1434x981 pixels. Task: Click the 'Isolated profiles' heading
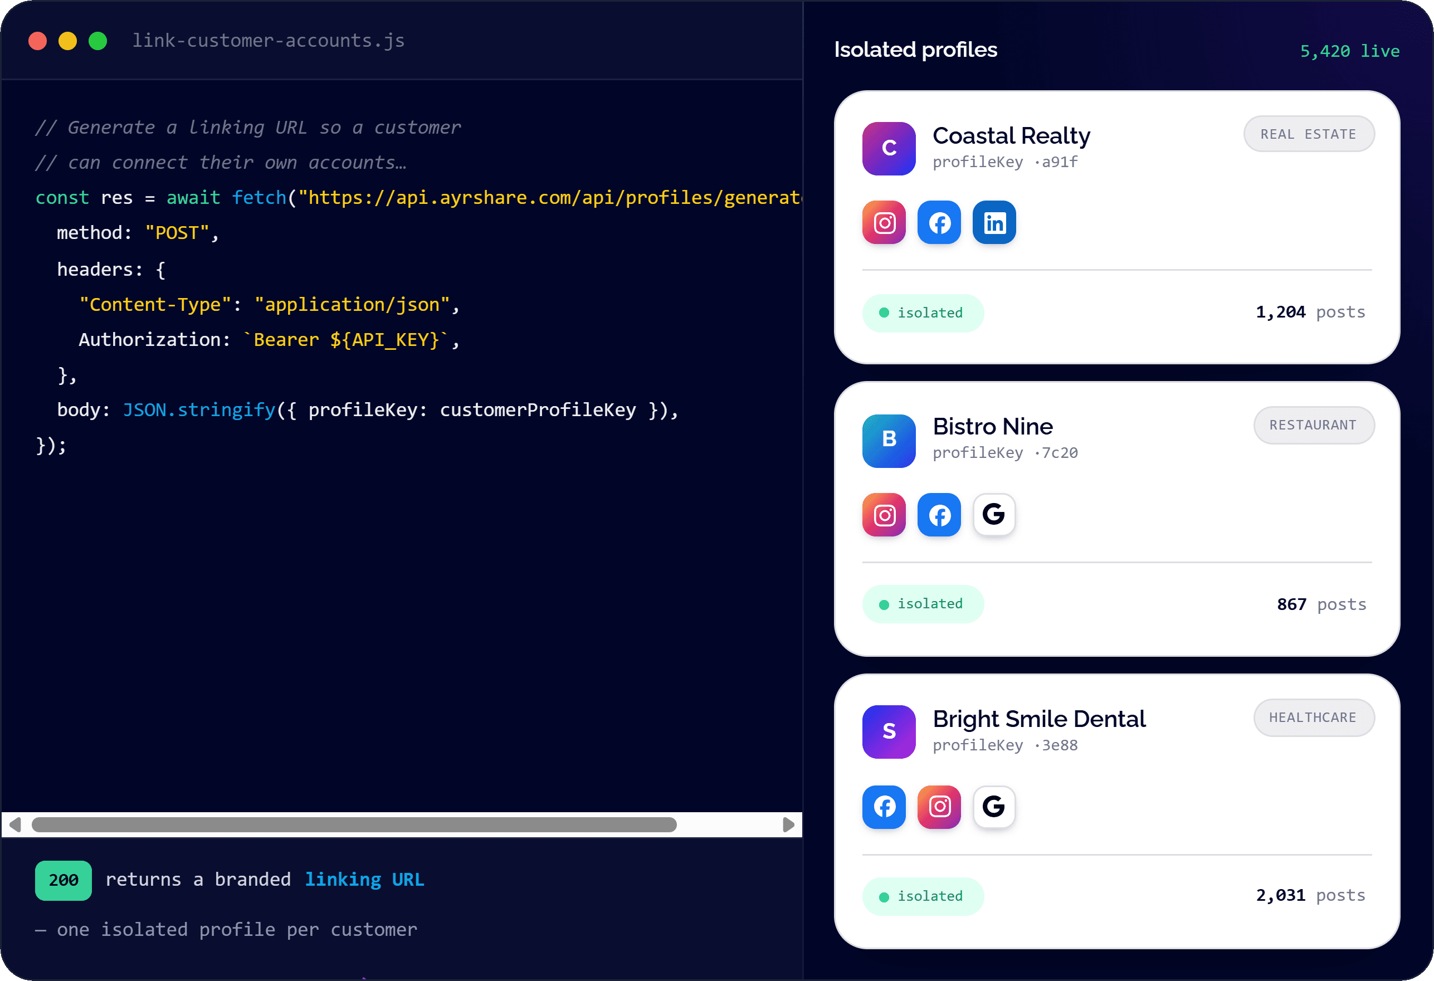pos(916,50)
